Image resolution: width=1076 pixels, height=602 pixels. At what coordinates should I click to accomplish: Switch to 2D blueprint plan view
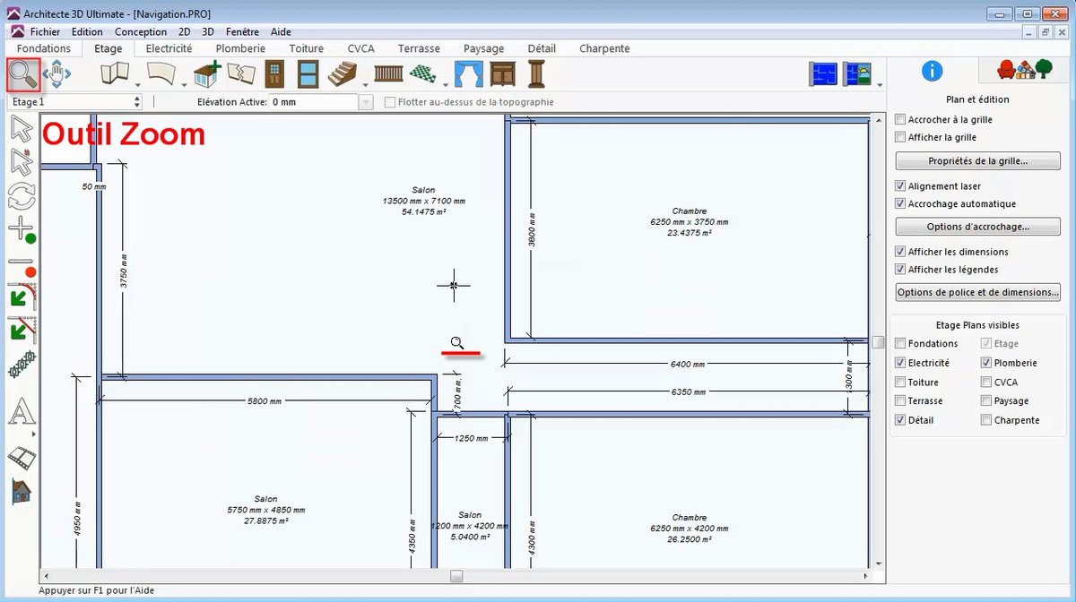point(823,73)
